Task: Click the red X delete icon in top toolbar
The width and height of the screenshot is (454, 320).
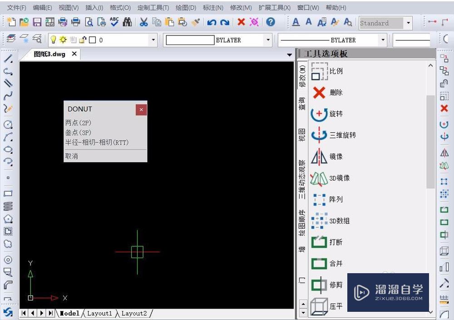Action: coord(241,22)
